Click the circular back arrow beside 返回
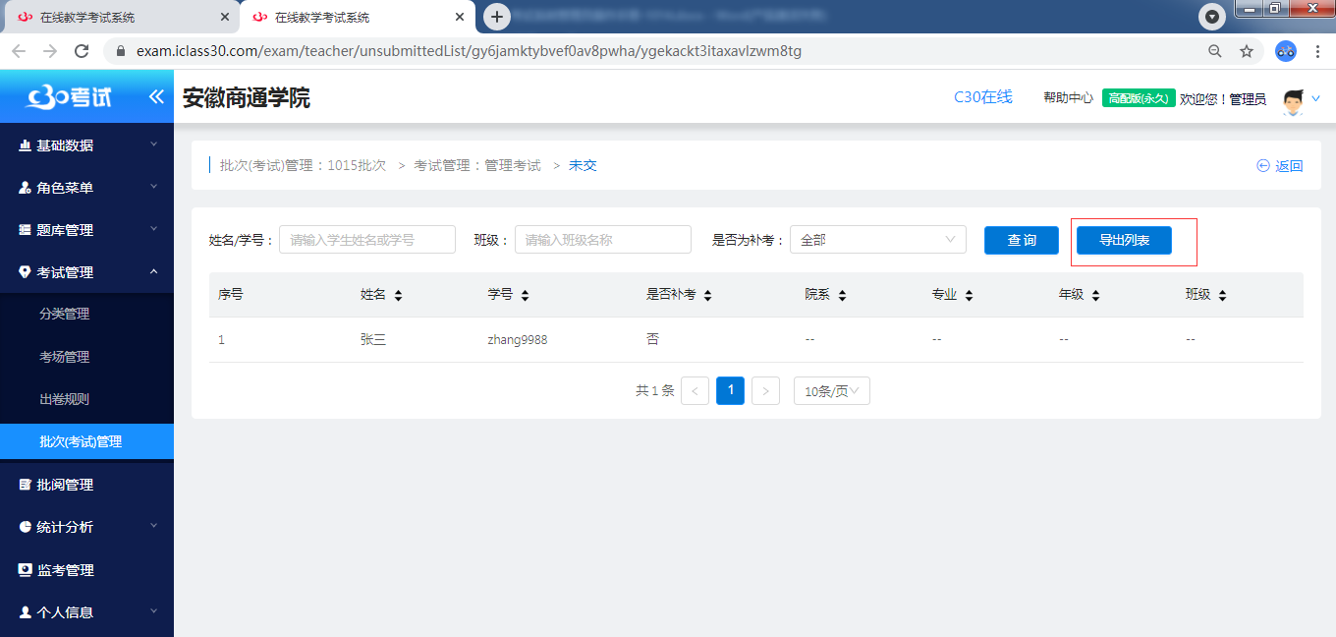The image size is (1336, 637). pos(1263,165)
